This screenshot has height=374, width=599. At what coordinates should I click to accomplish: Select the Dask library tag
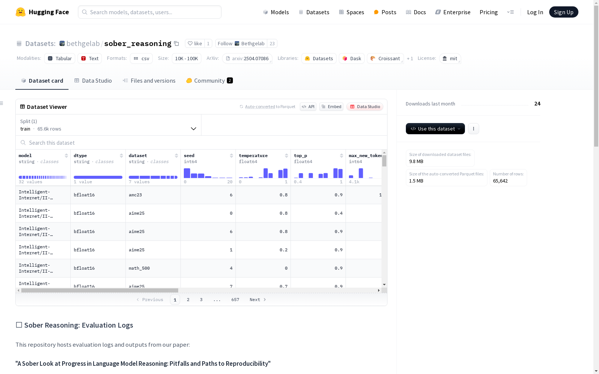click(352, 58)
